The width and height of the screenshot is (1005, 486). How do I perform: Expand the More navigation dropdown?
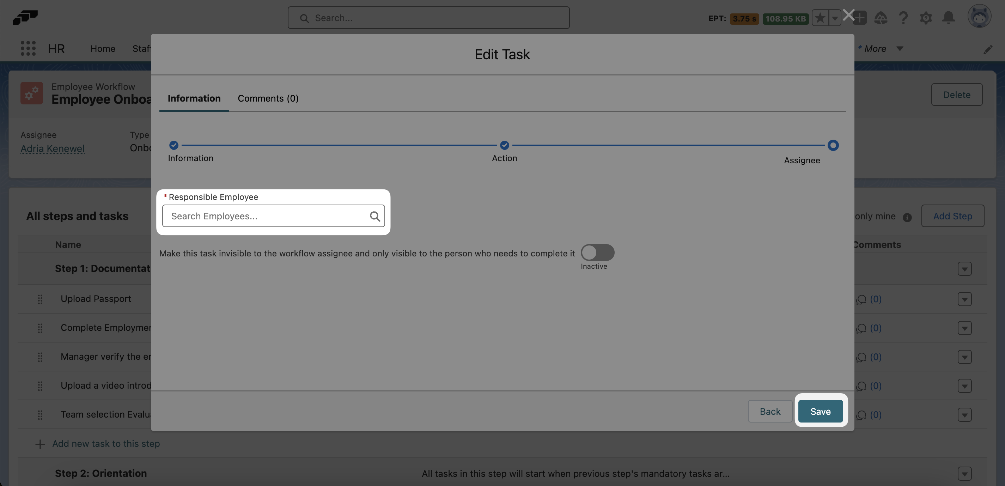900,49
